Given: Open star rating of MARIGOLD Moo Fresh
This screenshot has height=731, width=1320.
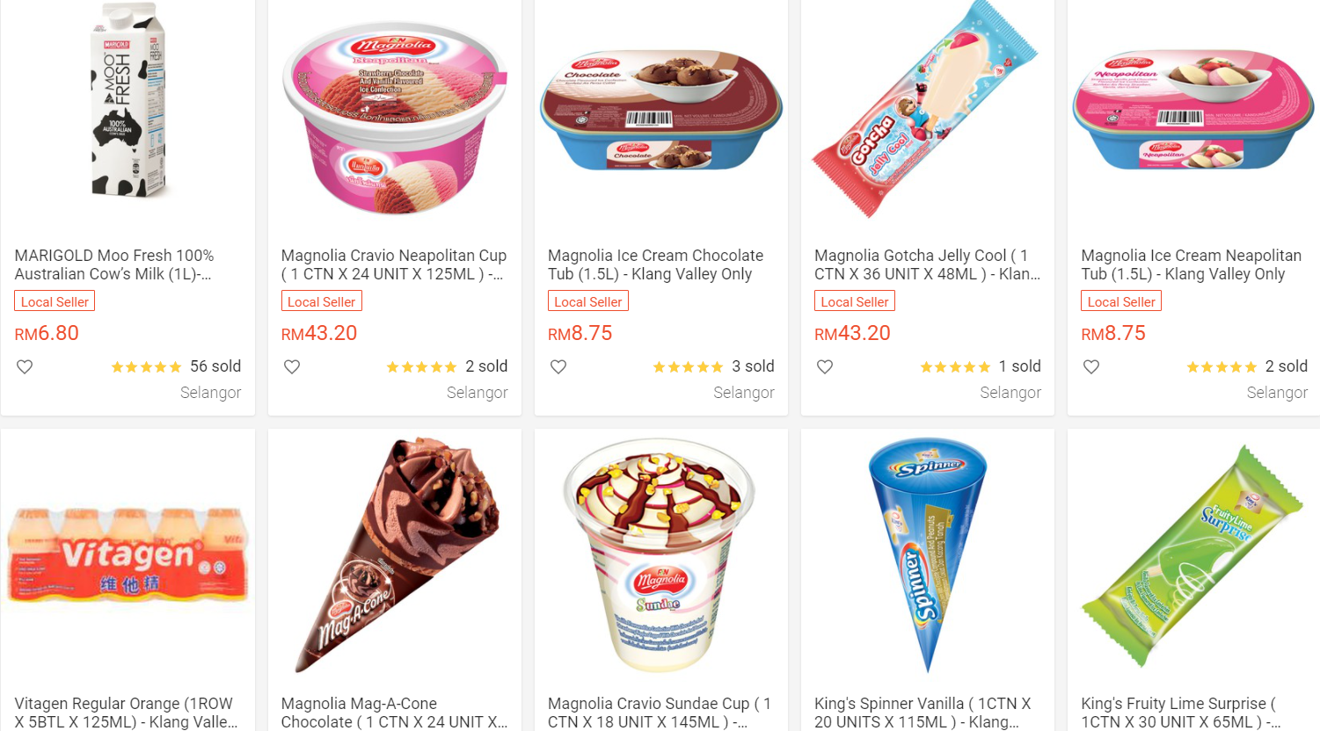Looking at the screenshot, I should [146, 367].
